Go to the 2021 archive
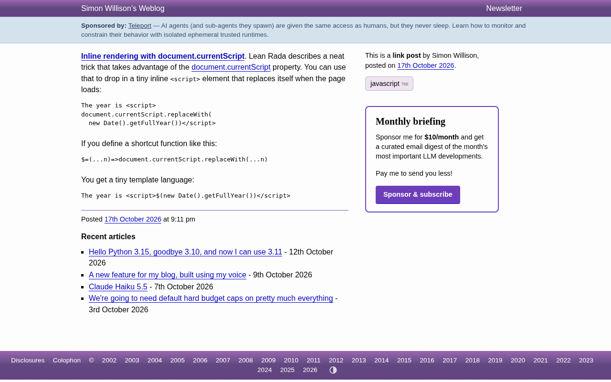The image size is (611, 382). pos(541,361)
